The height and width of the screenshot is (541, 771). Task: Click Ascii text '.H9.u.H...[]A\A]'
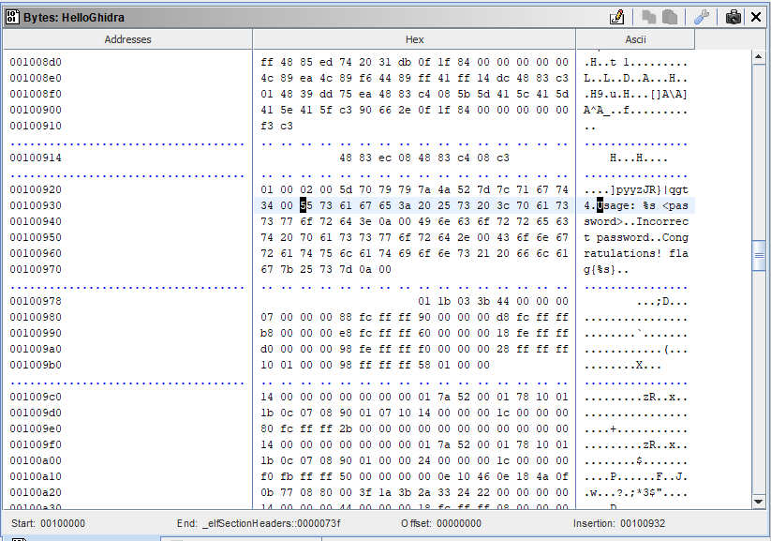(x=636, y=94)
